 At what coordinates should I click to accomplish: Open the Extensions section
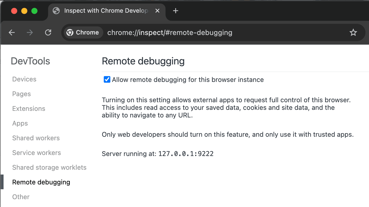(x=29, y=108)
